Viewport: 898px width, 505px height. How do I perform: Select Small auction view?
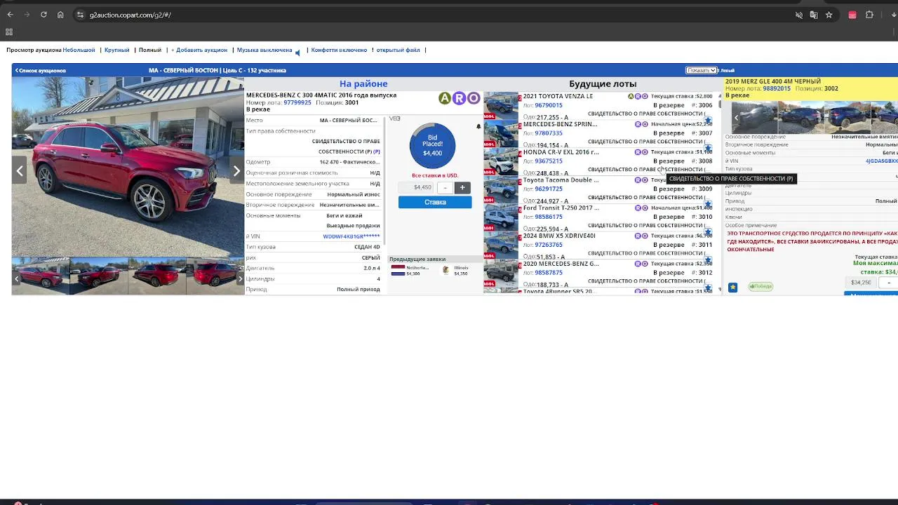click(x=79, y=50)
